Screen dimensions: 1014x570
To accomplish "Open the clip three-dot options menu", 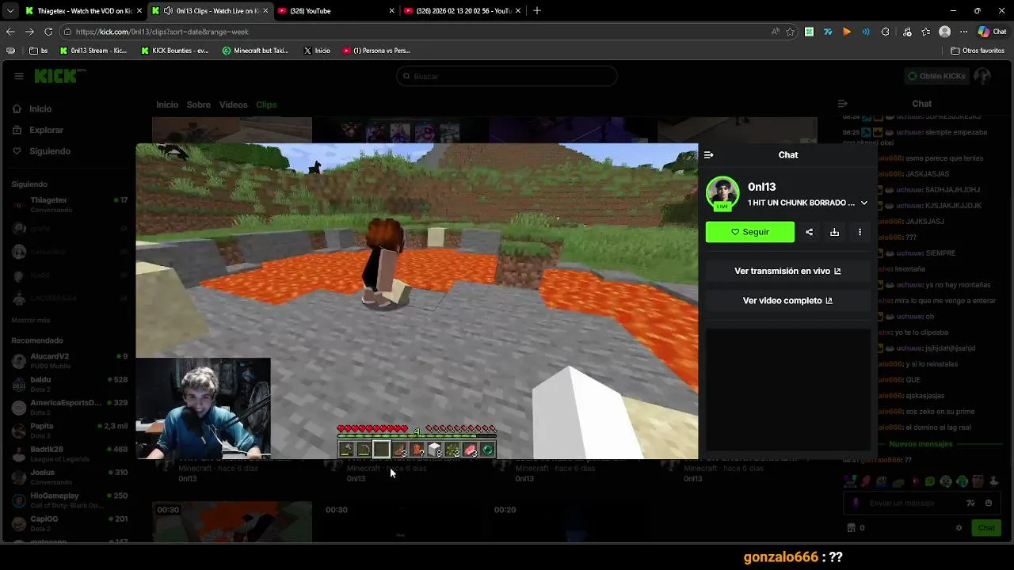I will [860, 232].
